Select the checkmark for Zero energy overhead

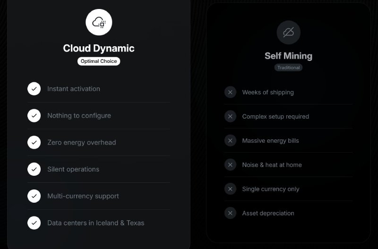[34, 142]
